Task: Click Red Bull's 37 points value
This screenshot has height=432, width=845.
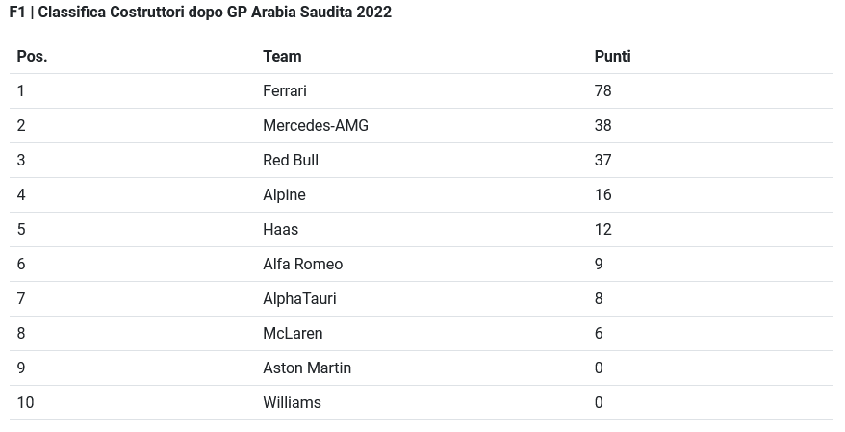Action: pos(603,160)
